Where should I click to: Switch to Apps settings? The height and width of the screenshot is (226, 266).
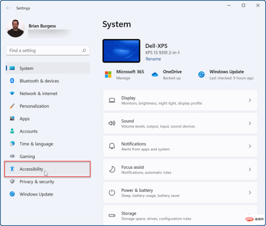48,119
